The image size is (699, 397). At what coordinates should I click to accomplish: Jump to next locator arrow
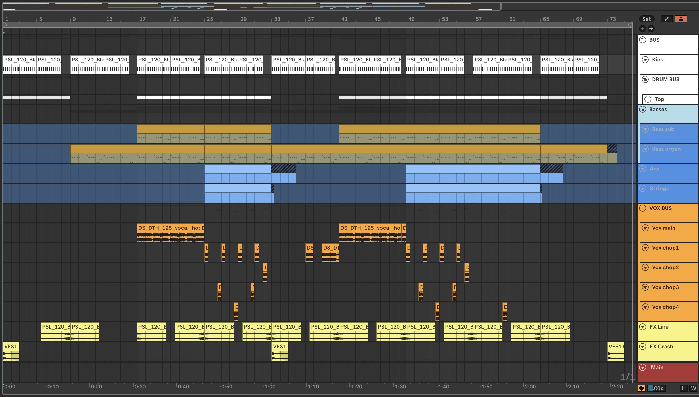pos(651,28)
